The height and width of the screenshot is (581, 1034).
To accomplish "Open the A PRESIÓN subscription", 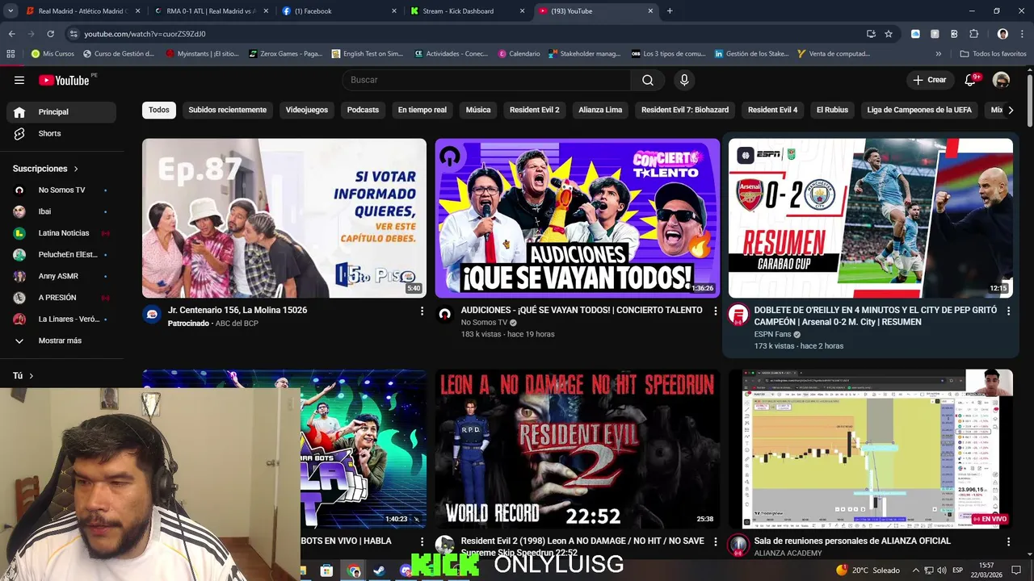I will click(x=61, y=298).
